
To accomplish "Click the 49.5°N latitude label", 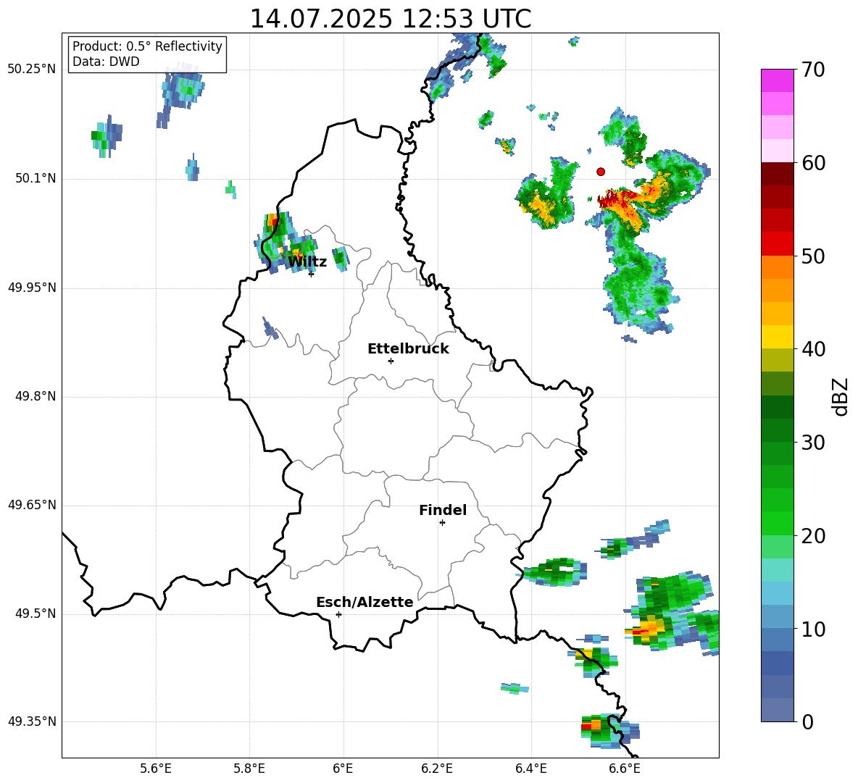I will (x=36, y=614).
